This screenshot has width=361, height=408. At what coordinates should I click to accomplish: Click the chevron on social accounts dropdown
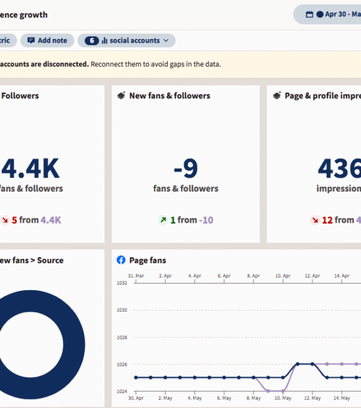166,40
